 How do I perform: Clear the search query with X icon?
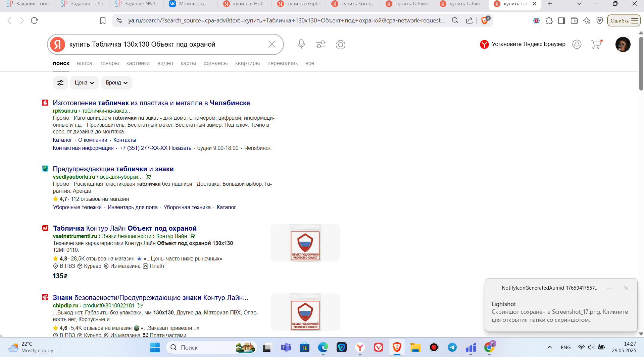[x=272, y=44]
